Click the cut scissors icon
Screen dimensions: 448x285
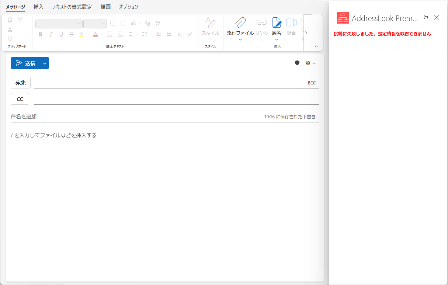(x=10, y=29)
